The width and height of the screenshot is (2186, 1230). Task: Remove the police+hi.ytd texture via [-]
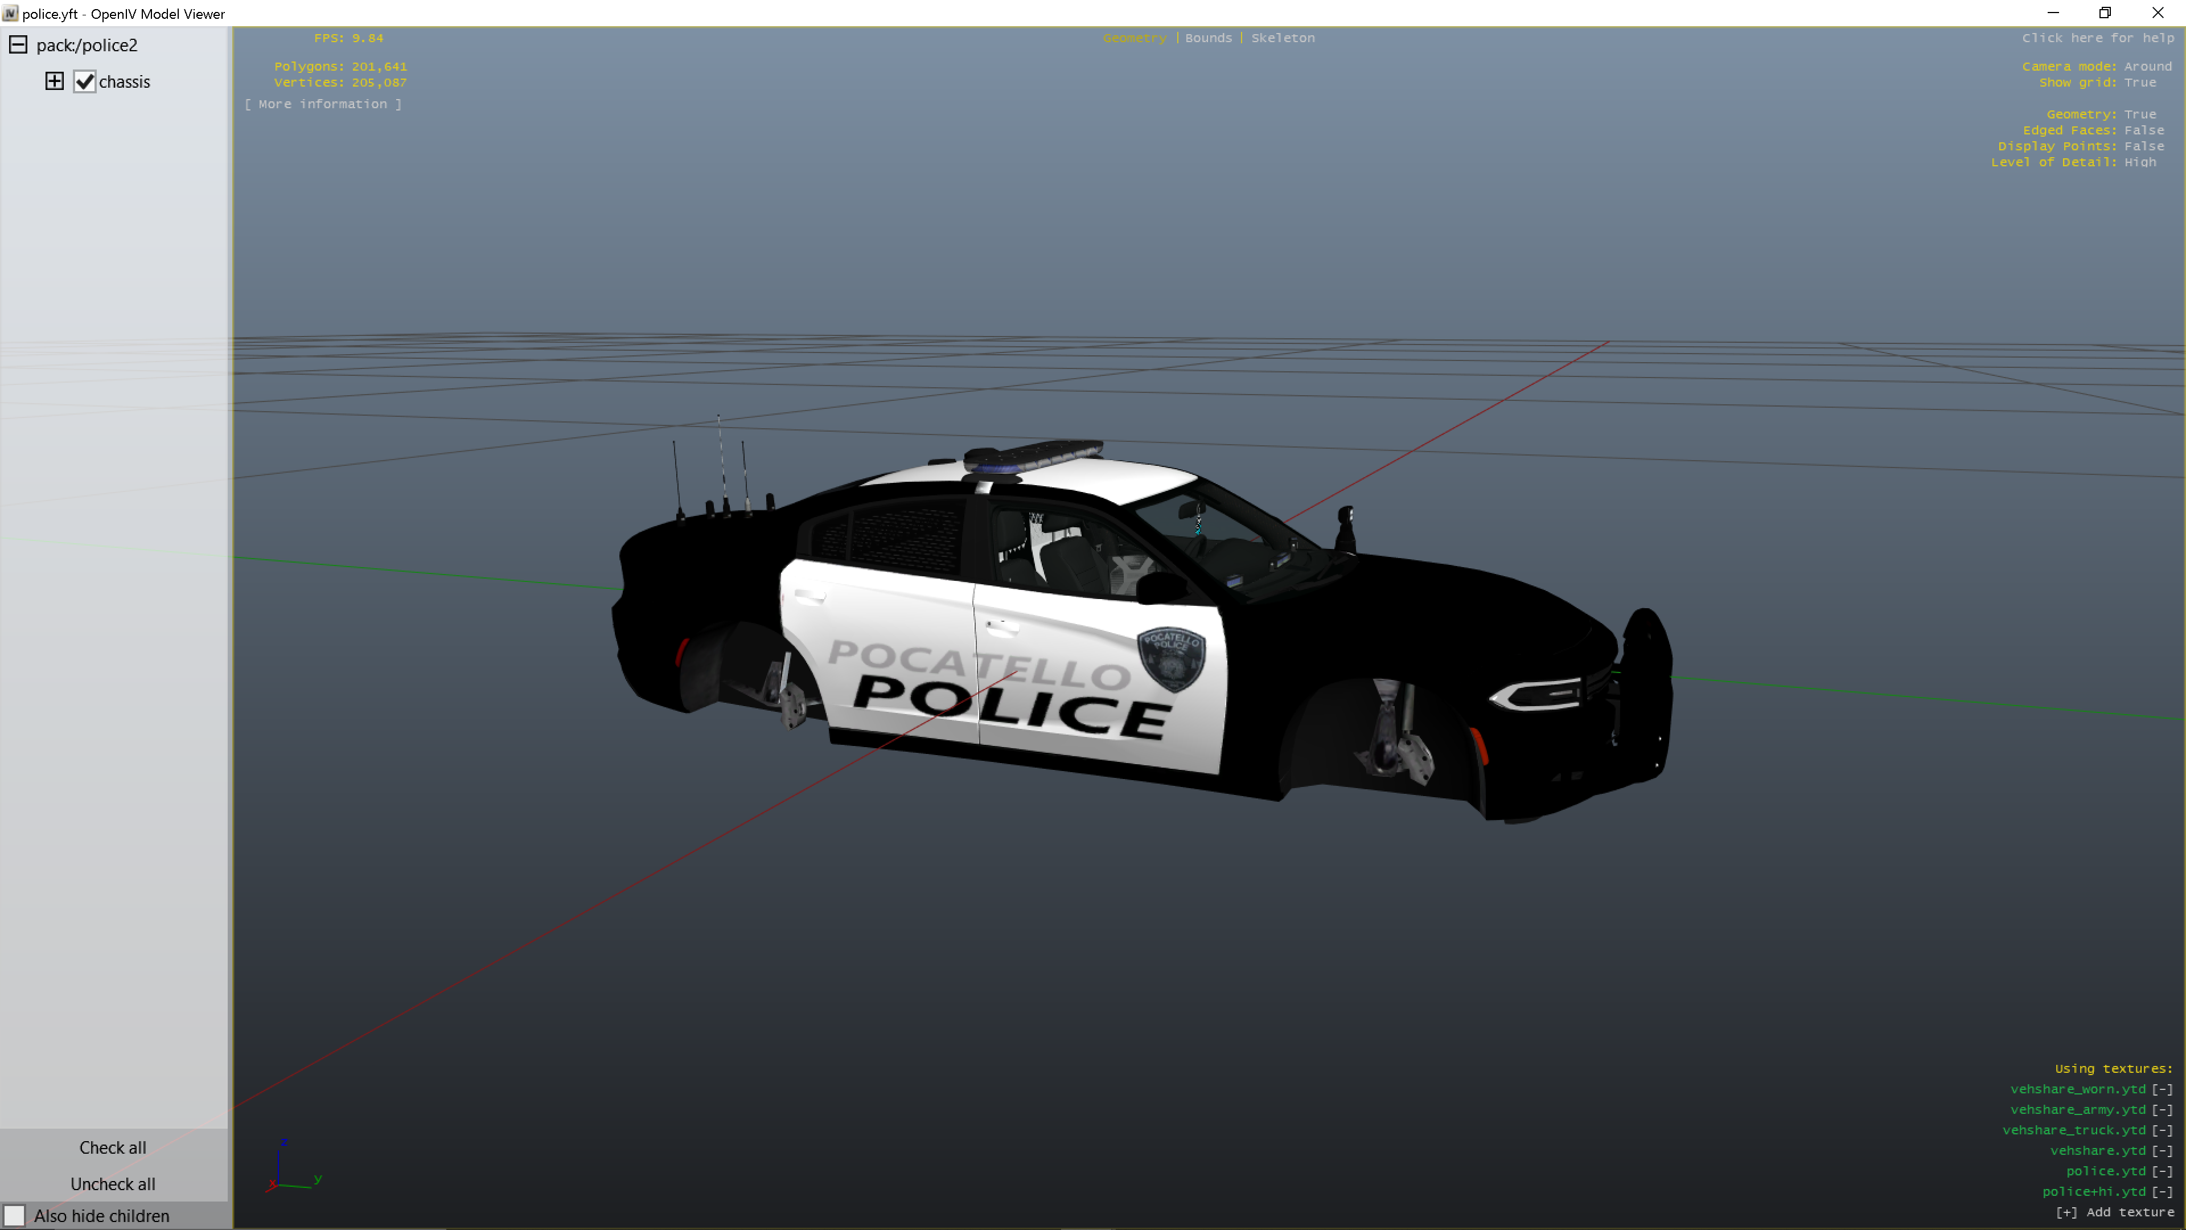[x=2162, y=1191]
